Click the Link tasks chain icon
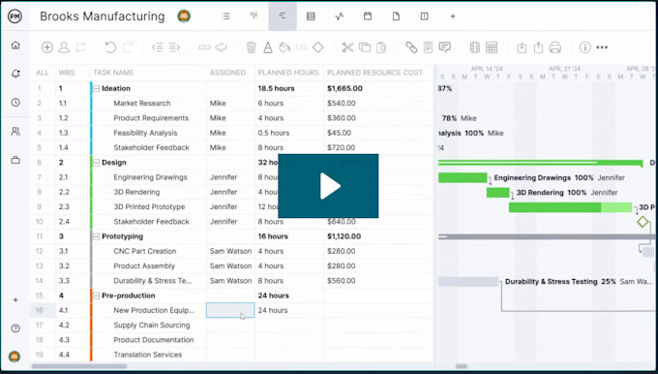This screenshot has height=374, width=658. pyautogui.click(x=204, y=47)
